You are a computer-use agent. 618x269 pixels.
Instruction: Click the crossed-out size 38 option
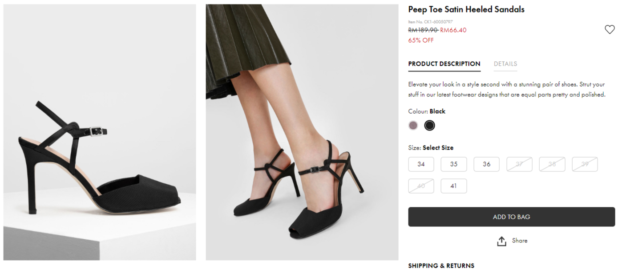click(552, 164)
